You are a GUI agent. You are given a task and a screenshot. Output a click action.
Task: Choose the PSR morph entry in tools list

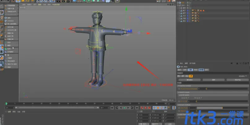pyautogui.click(x=11, y=64)
